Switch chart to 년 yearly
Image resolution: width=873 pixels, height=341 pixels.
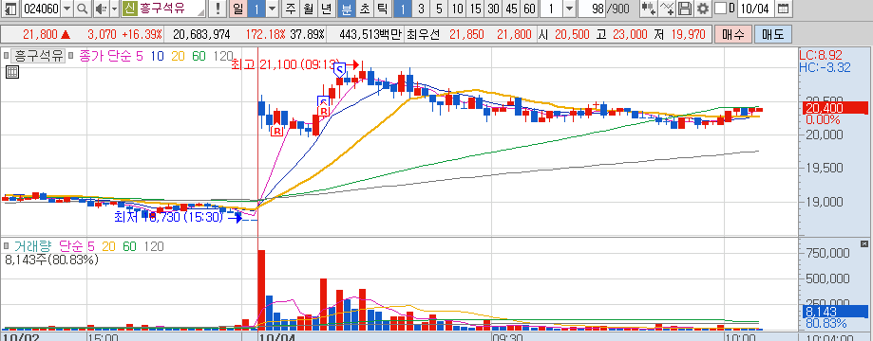[x=326, y=9]
